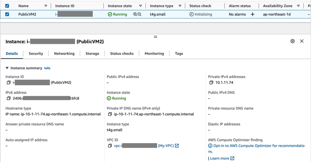
Task: Switch to the Status checks tab
Action: 122,54
